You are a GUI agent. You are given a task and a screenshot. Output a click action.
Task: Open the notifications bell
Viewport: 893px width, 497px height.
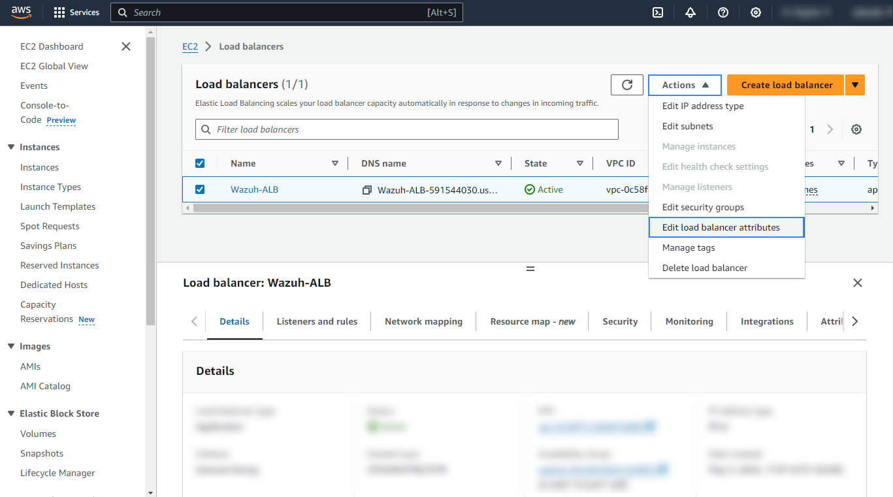click(690, 12)
